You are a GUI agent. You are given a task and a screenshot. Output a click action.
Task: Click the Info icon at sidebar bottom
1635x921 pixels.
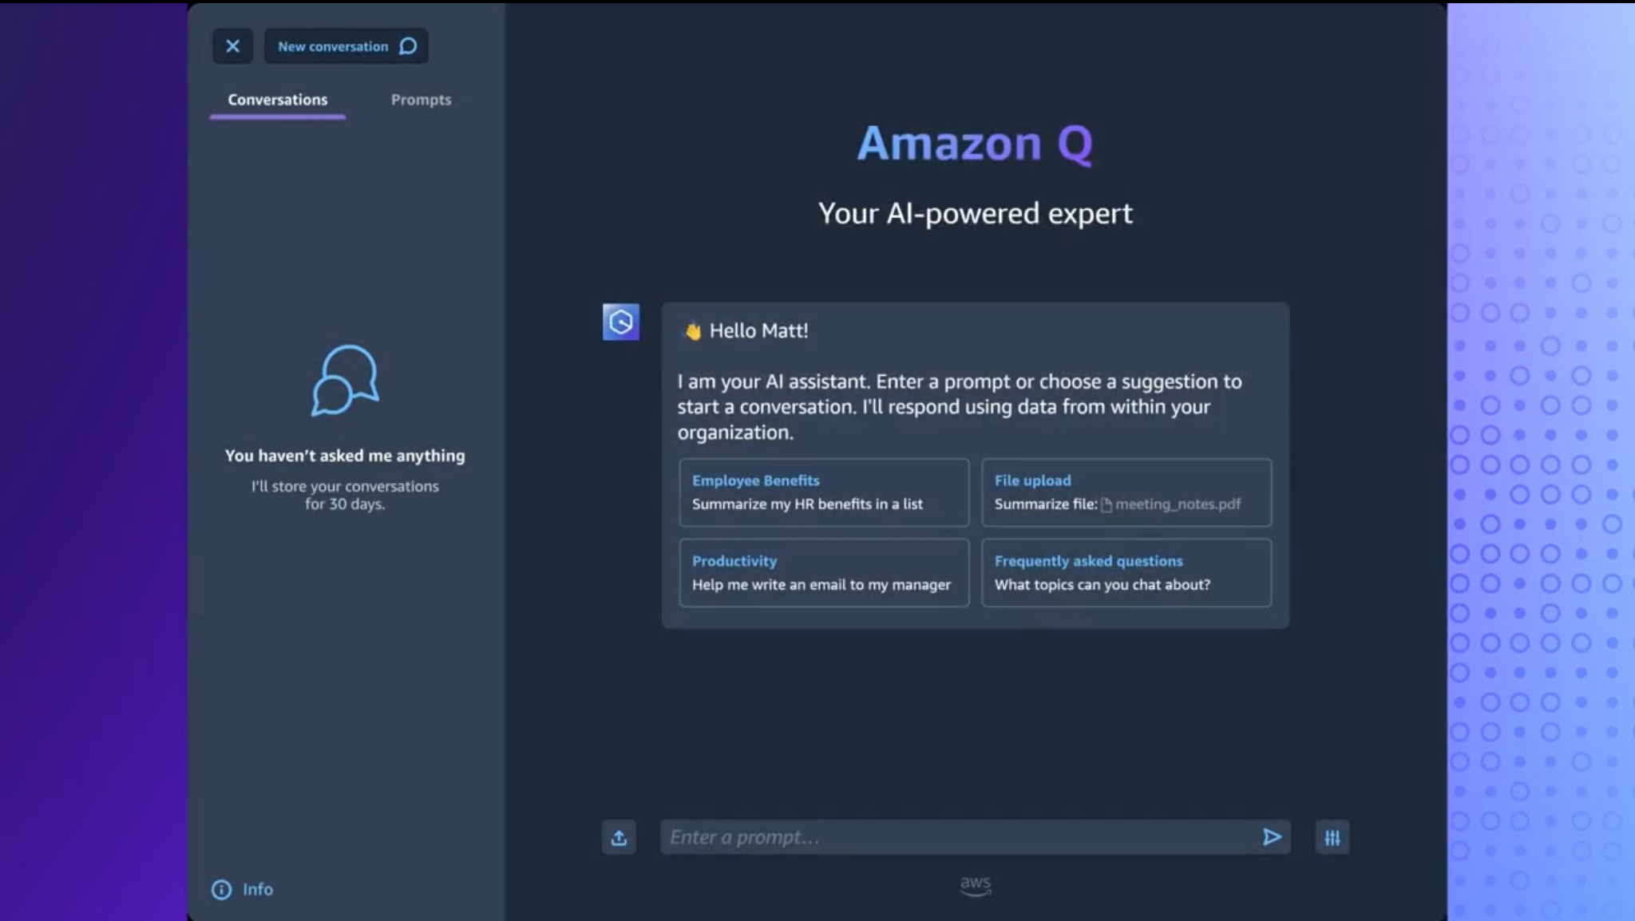(x=221, y=889)
